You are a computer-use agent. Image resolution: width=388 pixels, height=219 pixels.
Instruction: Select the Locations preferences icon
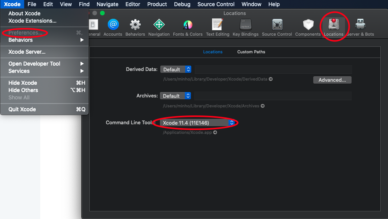click(x=334, y=28)
